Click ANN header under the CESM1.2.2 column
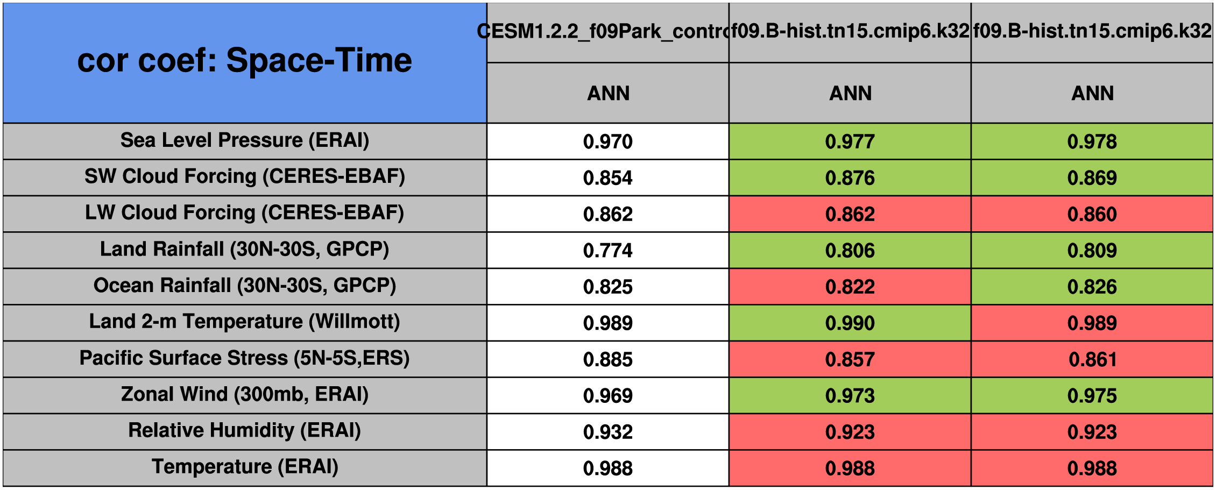Viewport: 1216px width, 490px height. tap(608, 94)
